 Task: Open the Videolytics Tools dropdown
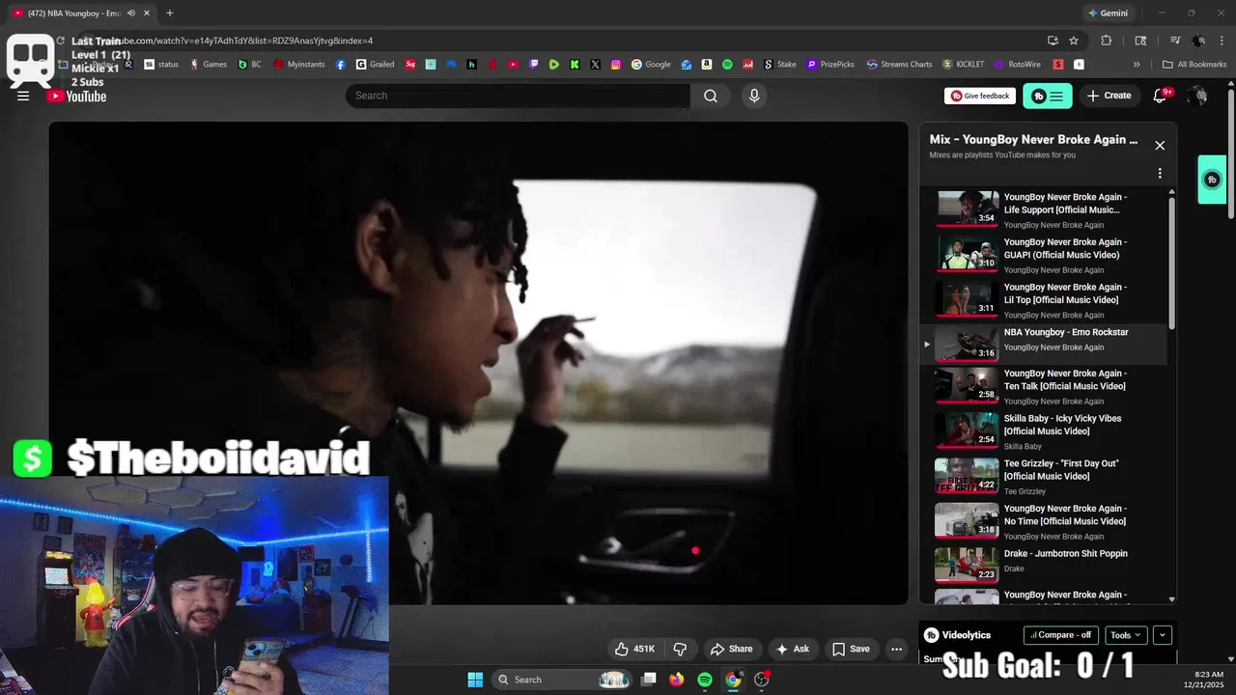pyautogui.click(x=1125, y=635)
